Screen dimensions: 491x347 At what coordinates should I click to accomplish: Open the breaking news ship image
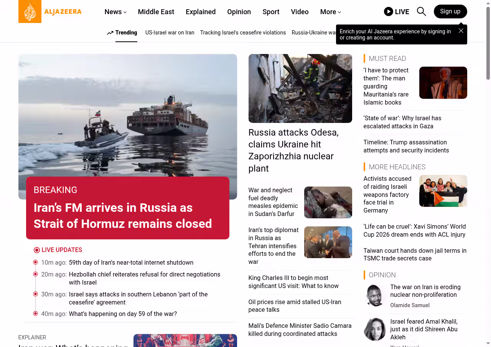tap(128, 126)
